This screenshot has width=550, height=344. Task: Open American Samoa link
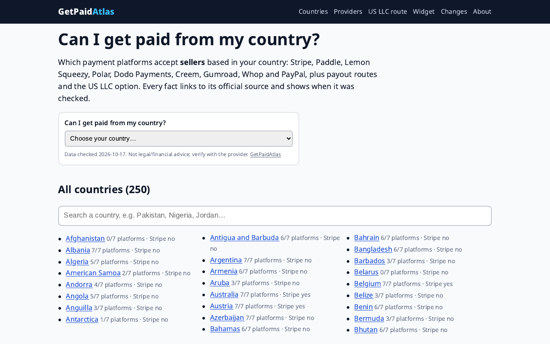point(93,273)
